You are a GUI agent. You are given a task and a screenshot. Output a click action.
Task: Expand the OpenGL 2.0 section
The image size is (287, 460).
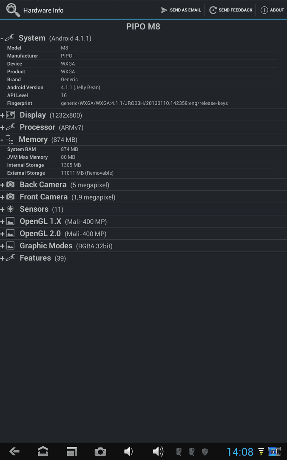point(144,233)
